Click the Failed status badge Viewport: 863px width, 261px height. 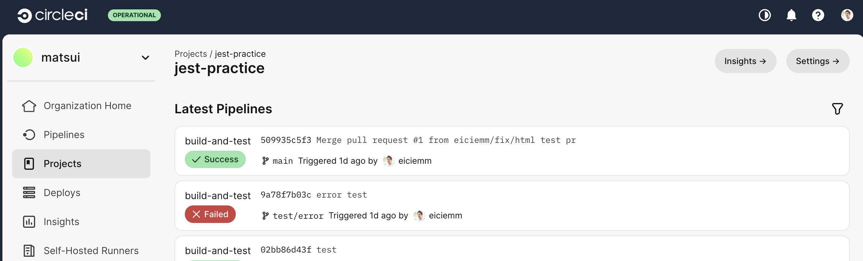210,214
